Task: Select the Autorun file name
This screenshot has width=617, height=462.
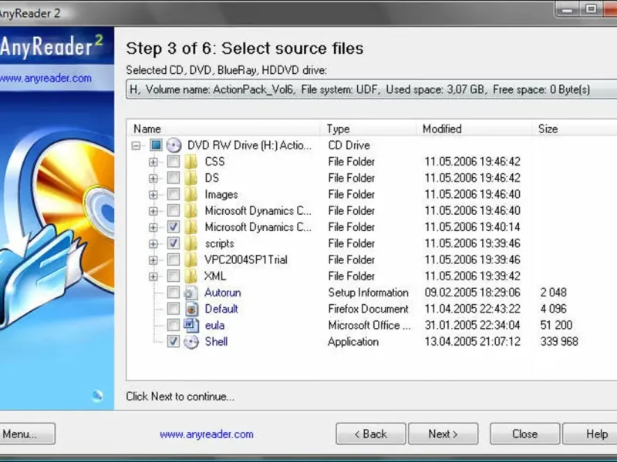Action: coord(222,293)
